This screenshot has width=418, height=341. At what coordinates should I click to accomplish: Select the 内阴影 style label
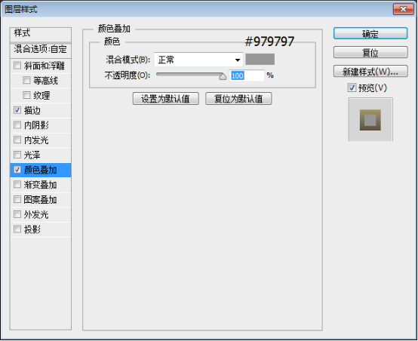coord(36,125)
